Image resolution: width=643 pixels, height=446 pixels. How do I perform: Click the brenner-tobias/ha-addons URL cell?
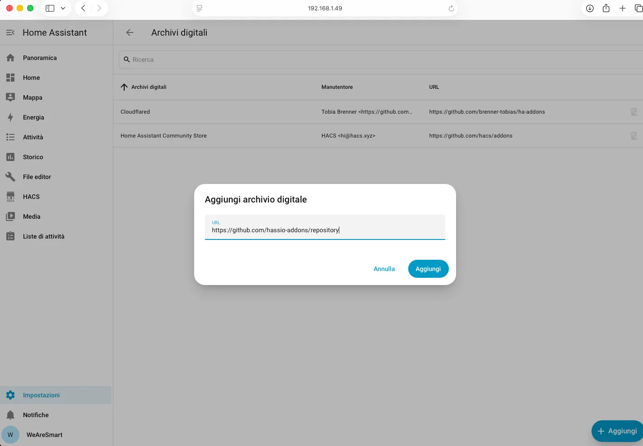[x=487, y=112]
